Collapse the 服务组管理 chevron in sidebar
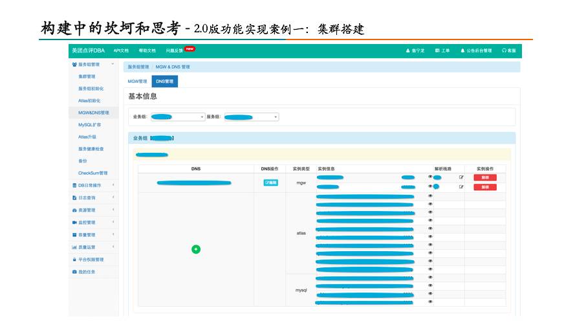The image size is (575, 323). point(113,64)
